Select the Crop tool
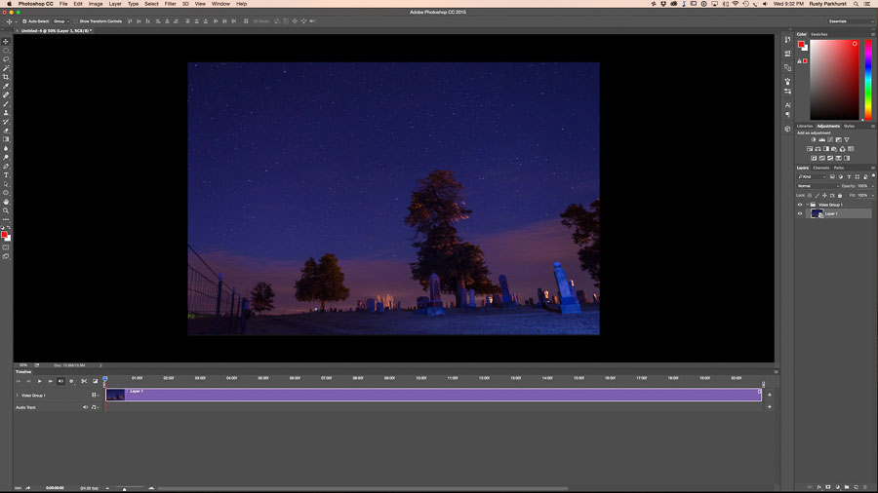 (x=6, y=77)
